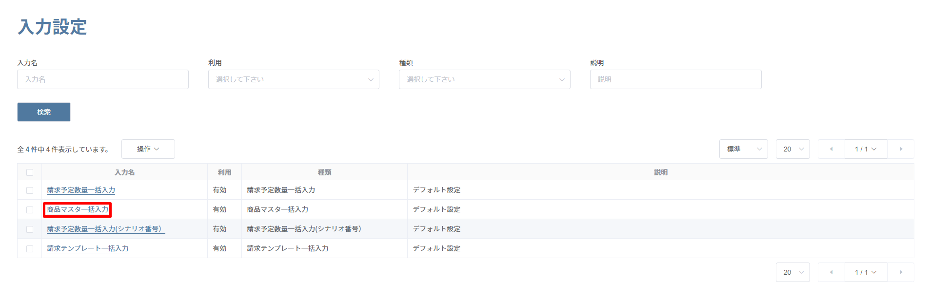Open the 操作 actions dropdown
Image resolution: width=929 pixels, height=301 pixels.
coord(148,149)
